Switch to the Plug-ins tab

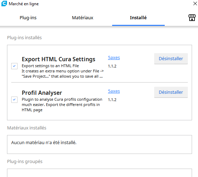[28, 17]
